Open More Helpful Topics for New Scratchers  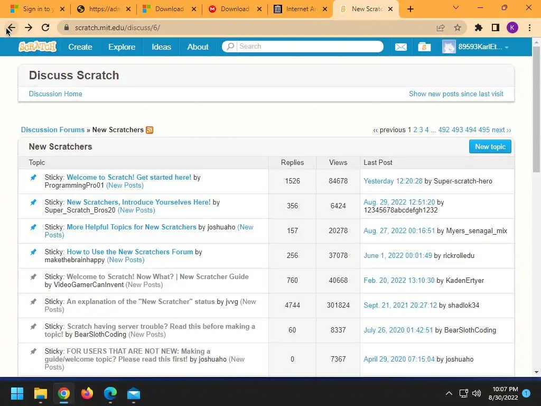click(131, 227)
